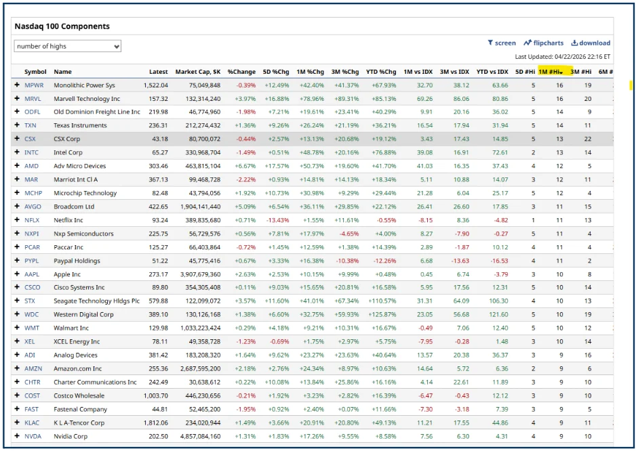636x451 pixels.
Task: Open the NVDA symbol link
Action: 33,436
